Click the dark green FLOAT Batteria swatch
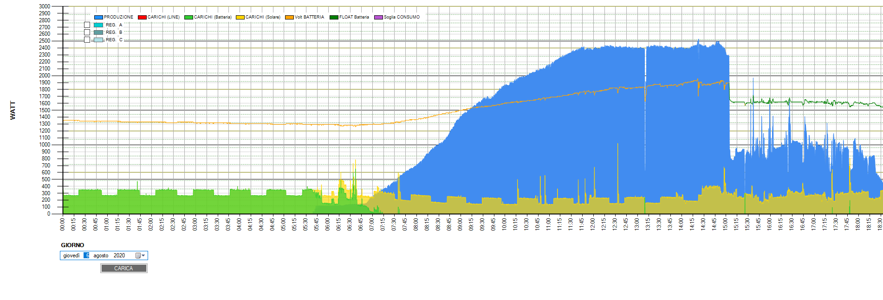The height and width of the screenshot is (300, 883). point(334,17)
